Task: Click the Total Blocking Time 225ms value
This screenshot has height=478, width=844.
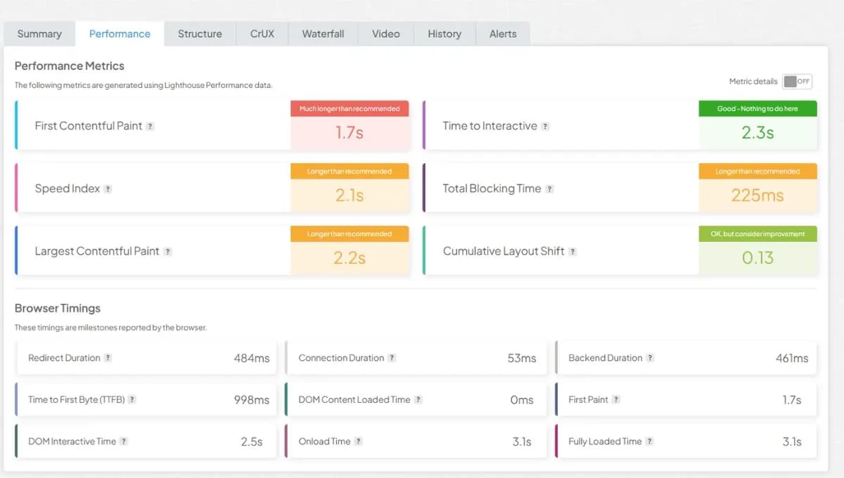Action: point(757,195)
